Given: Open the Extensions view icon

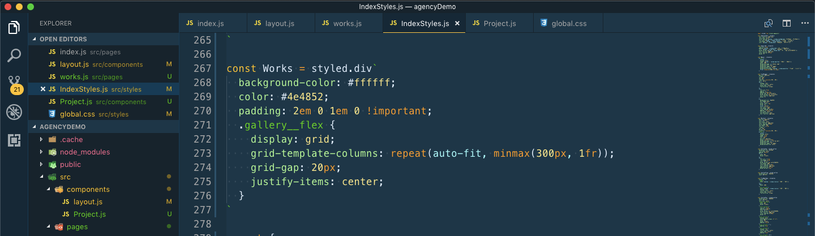Looking at the screenshot, I should coord(14,140).
